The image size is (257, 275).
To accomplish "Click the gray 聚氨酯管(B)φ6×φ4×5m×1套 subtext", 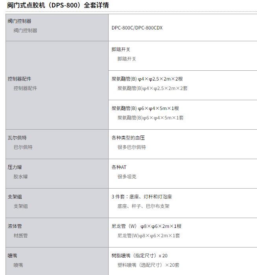I will (151, 118).
